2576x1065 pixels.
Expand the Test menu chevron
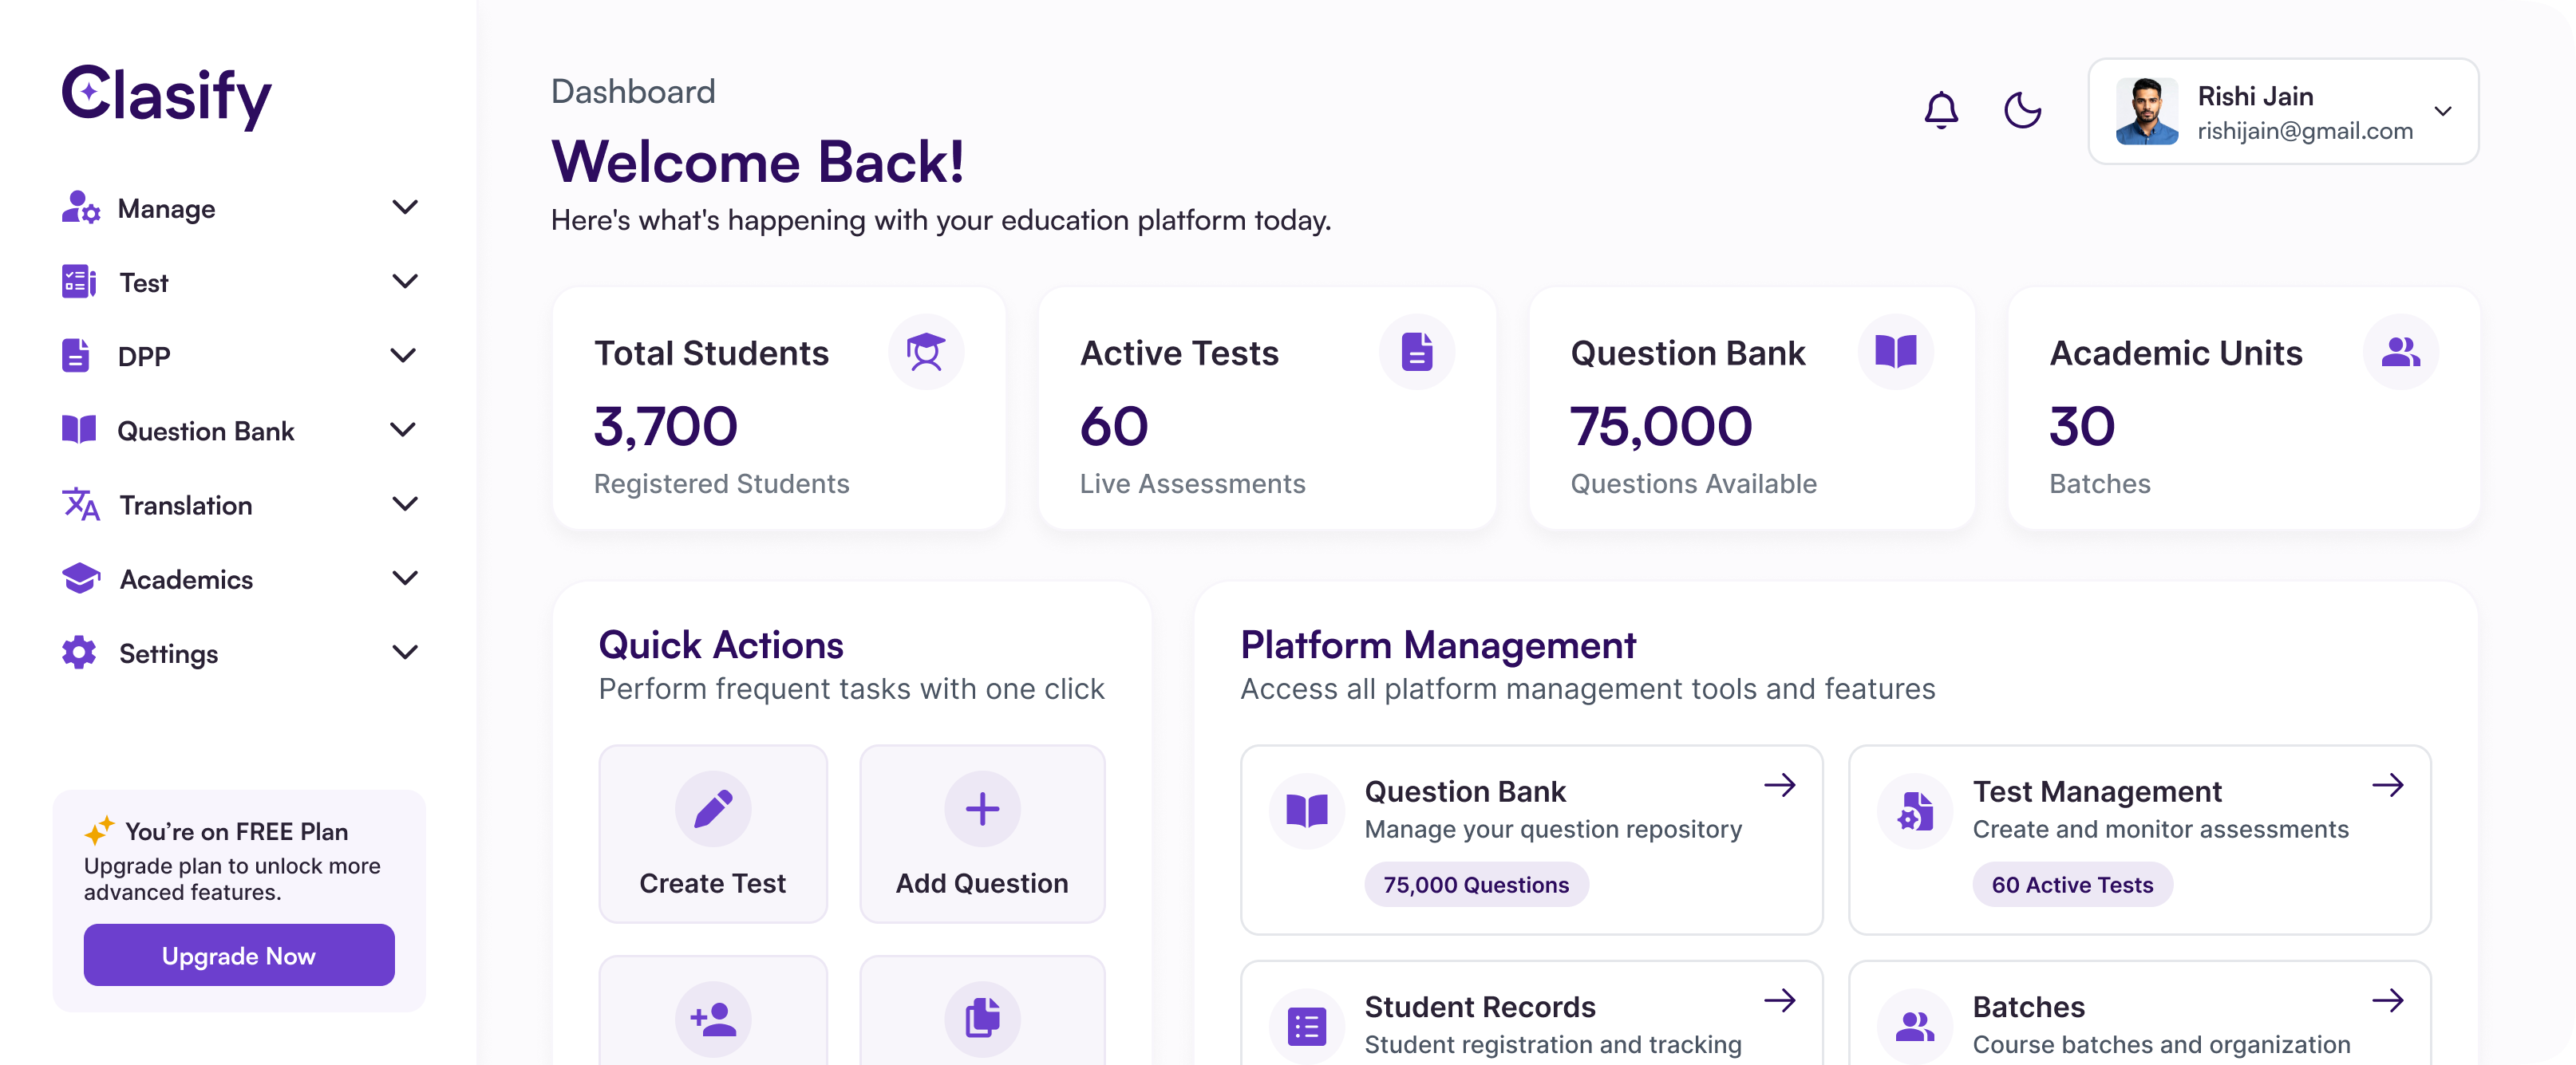[x=404, y=281]
